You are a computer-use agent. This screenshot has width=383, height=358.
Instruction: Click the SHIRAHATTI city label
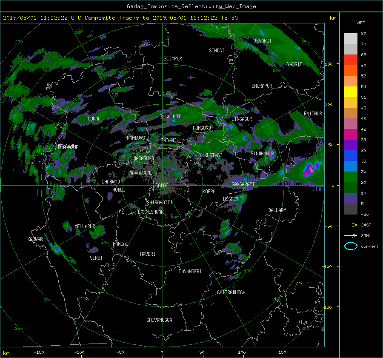pos(160,203)
